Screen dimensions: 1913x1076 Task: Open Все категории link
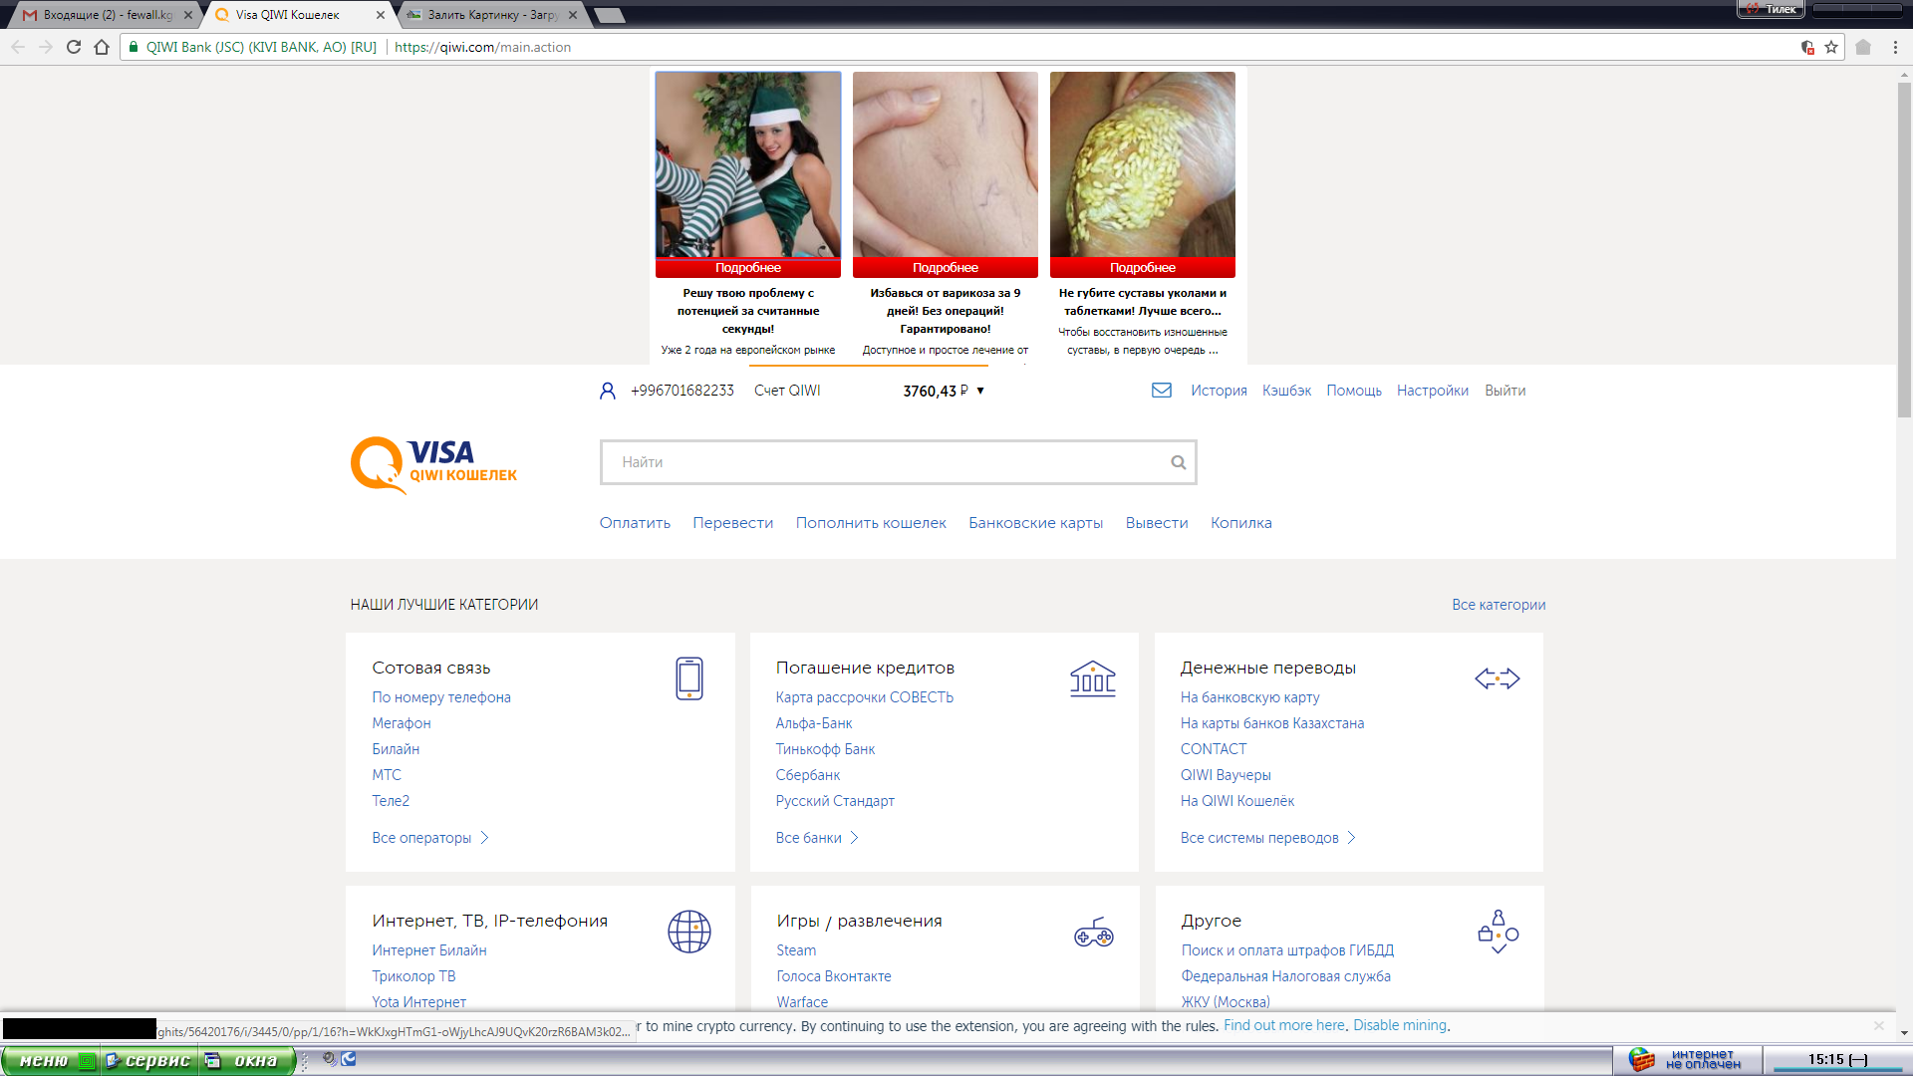pos(1499,605)
